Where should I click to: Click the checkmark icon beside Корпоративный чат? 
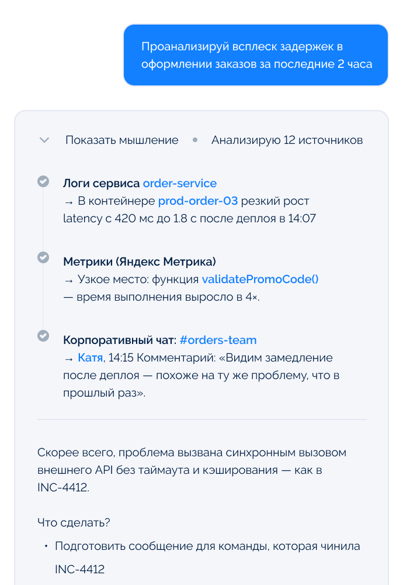(43, 336)
